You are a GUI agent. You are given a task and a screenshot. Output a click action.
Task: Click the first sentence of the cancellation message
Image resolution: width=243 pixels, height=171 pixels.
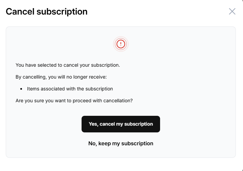[68, 65]
